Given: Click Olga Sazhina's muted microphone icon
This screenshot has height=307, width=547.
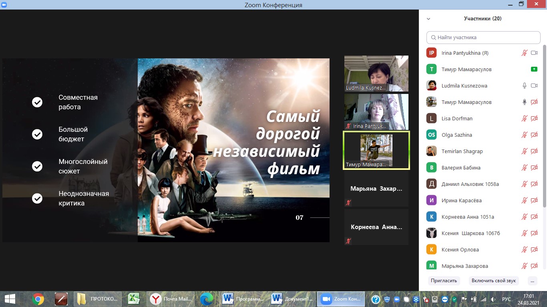Looking at the screenshot, I should 524,135.
